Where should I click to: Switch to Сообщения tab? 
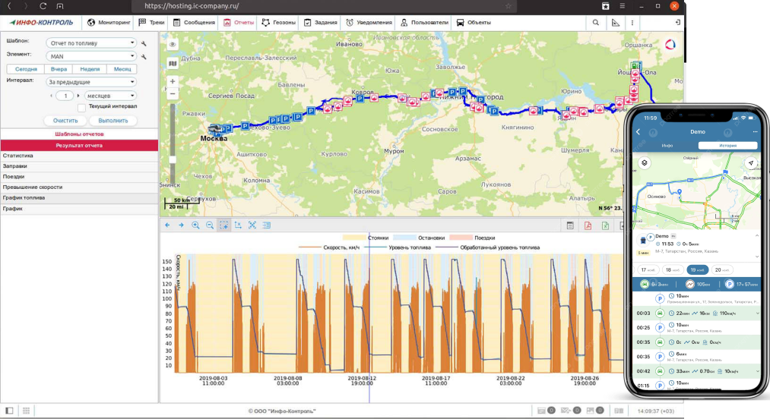(194, 23)
